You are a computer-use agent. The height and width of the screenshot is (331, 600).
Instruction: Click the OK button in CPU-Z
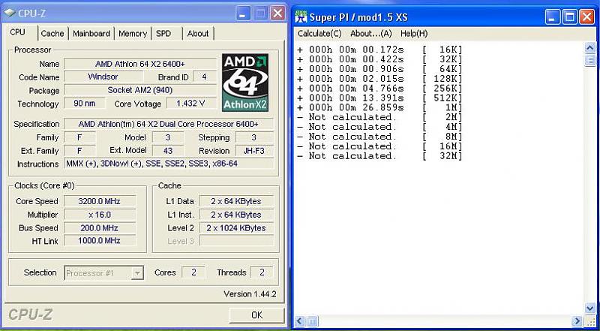tap(256, 315)
